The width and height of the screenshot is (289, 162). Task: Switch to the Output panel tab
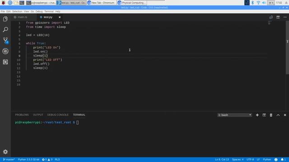[x=38, y=115]
